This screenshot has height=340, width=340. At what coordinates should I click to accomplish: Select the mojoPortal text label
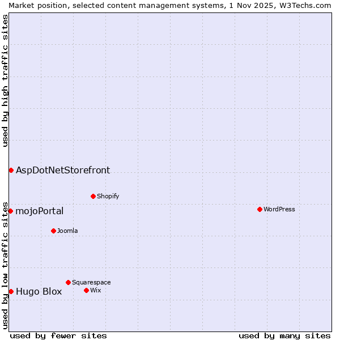[40, 211]
